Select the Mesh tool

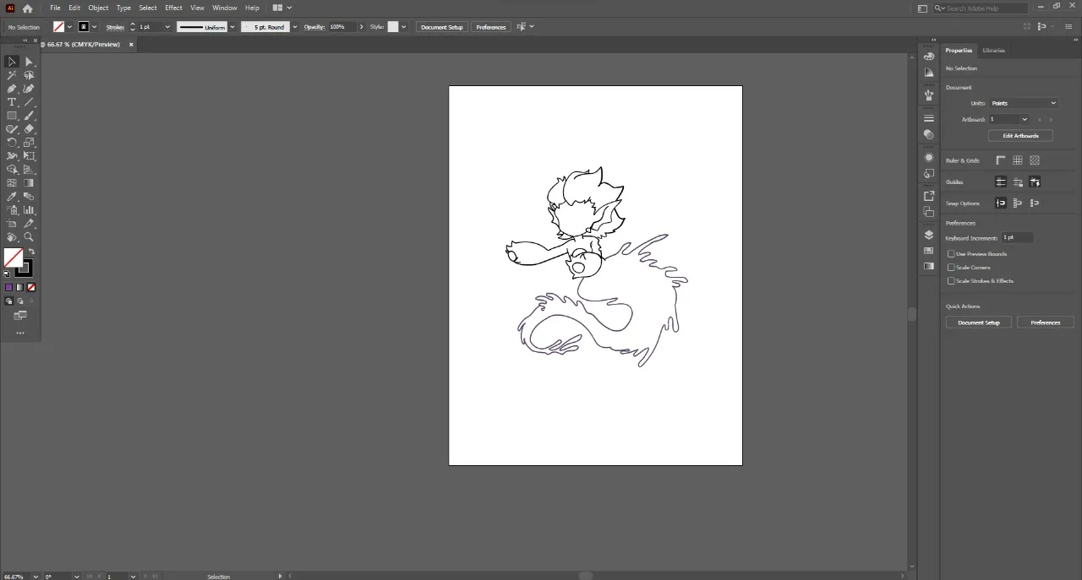(12, 183)
